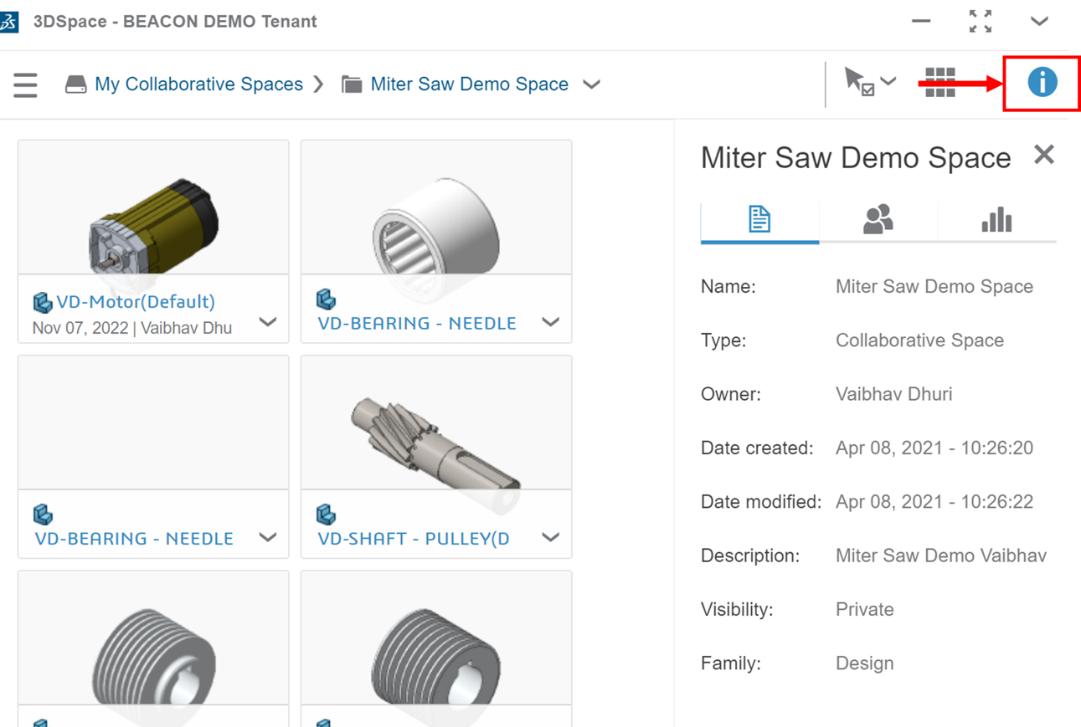
Task: Click the 3DSpace app logo icon
Action: (x=9, y=22)
